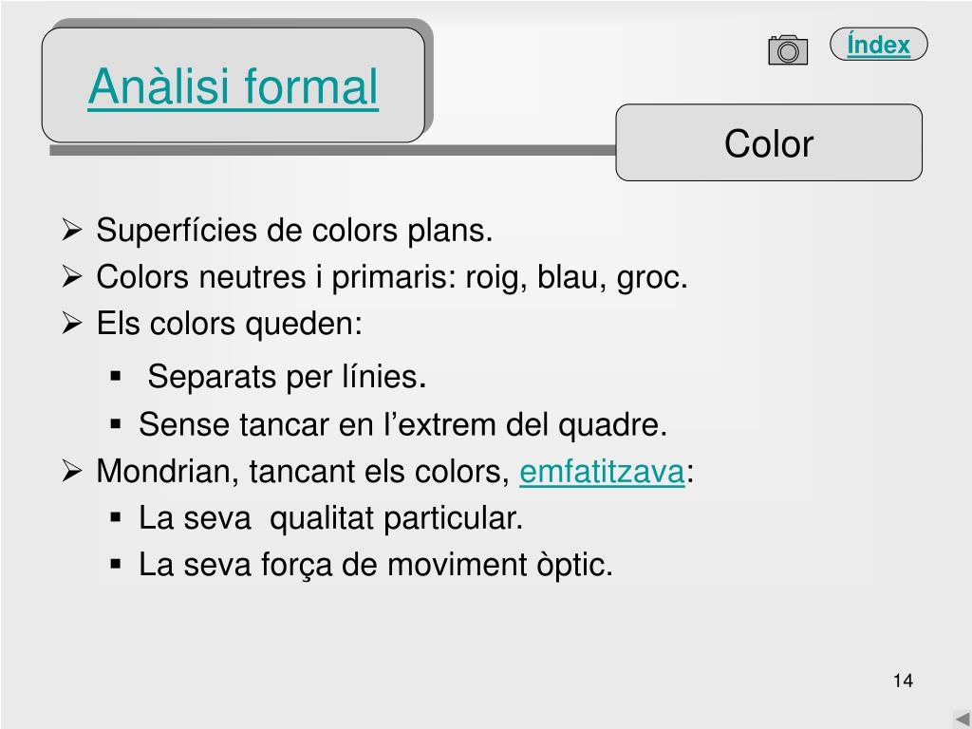Click the camera icon near Índex
Screen dimensions: 972x729
pos(788,50)
